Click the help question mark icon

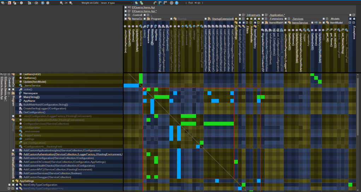click(177, 2)
